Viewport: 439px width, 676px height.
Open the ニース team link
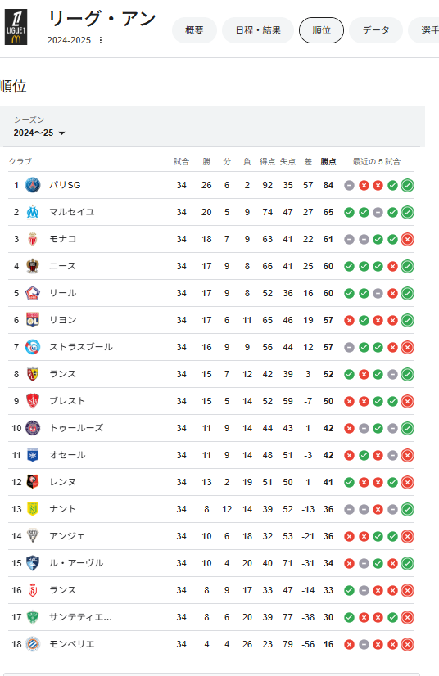[62, 266]
